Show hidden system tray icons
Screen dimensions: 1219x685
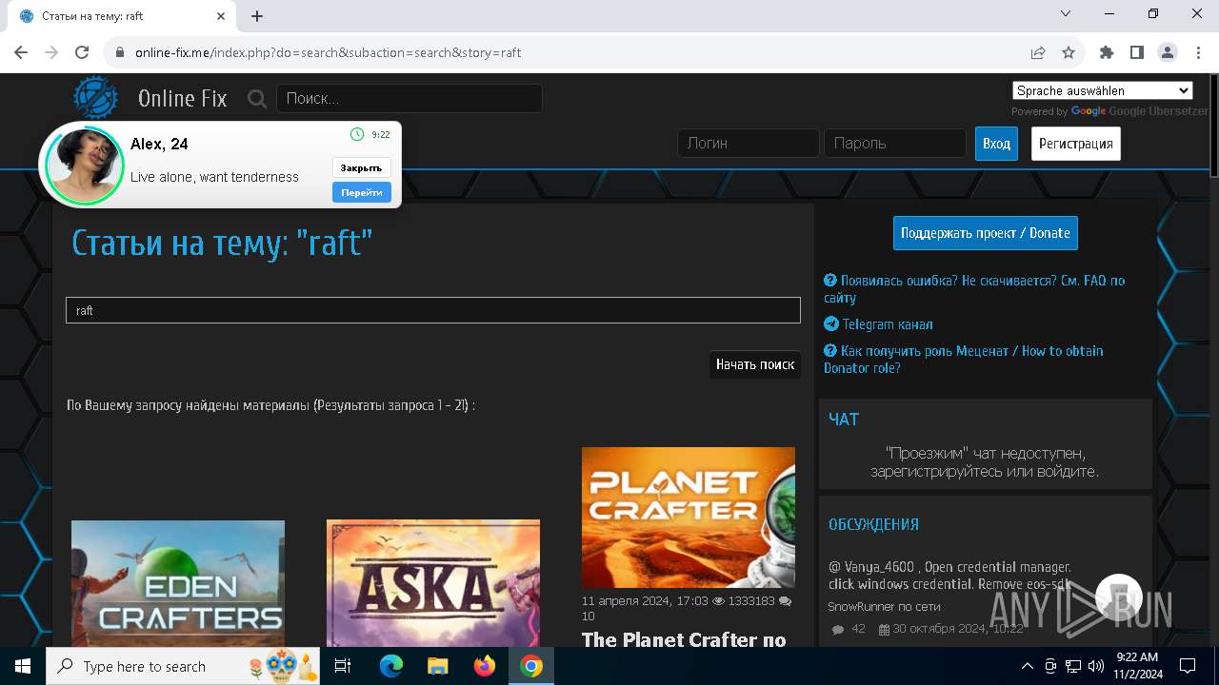[x=1027, y=666]
